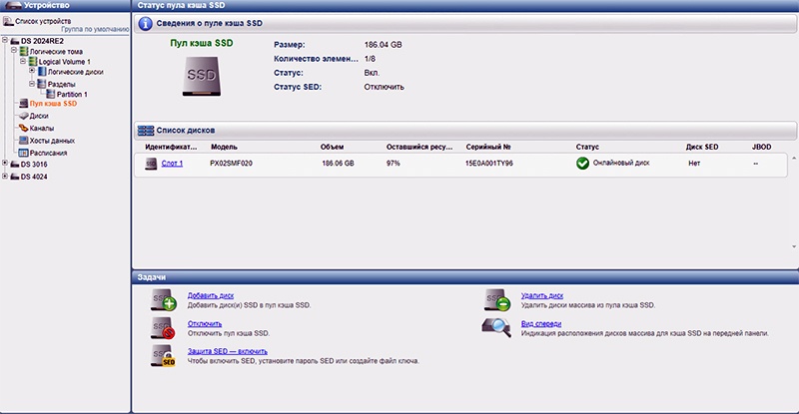Screen dimensions: 799x414
Task: Click the Разделы icon in tree
Action: [x=42, y=84]
